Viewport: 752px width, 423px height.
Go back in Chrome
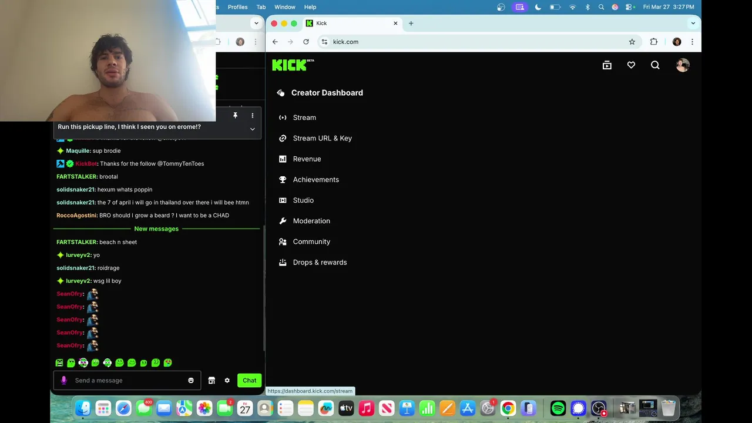tap(275, 42)
